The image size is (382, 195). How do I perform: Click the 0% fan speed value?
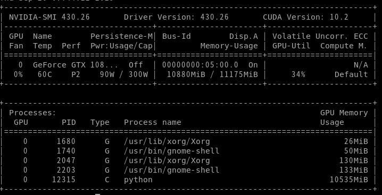(x=18, y=74)
